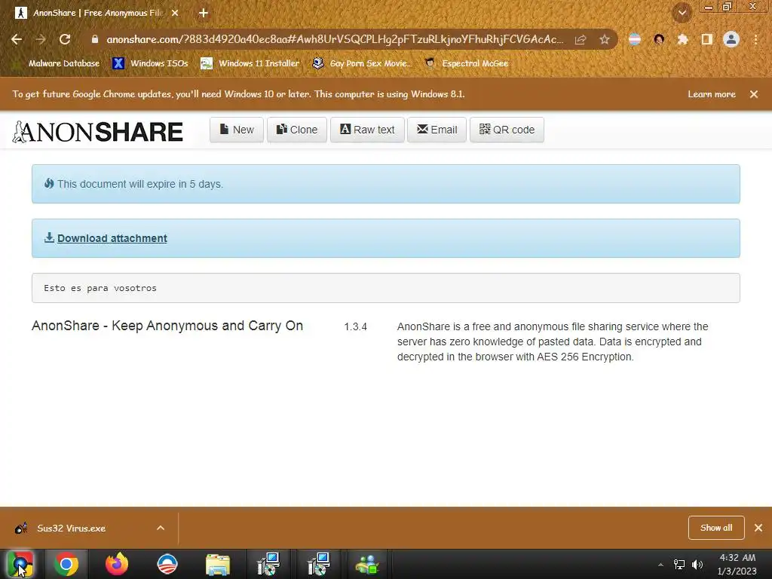Open the people messenger taskbar icon
Viewport: 772px width, 579px height.
tap(367, 564)
